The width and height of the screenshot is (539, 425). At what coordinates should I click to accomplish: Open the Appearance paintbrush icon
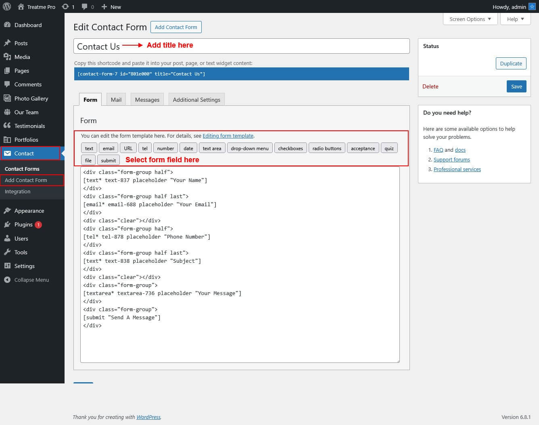(7, 211)
